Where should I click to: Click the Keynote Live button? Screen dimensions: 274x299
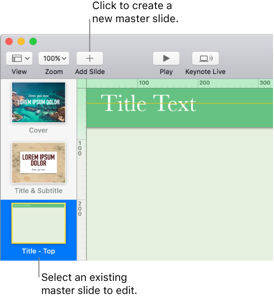(x=205, y=58)
